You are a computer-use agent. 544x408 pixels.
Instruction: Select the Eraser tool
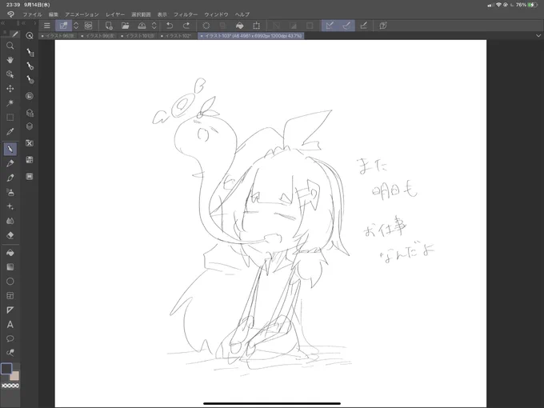coord(10,235)
